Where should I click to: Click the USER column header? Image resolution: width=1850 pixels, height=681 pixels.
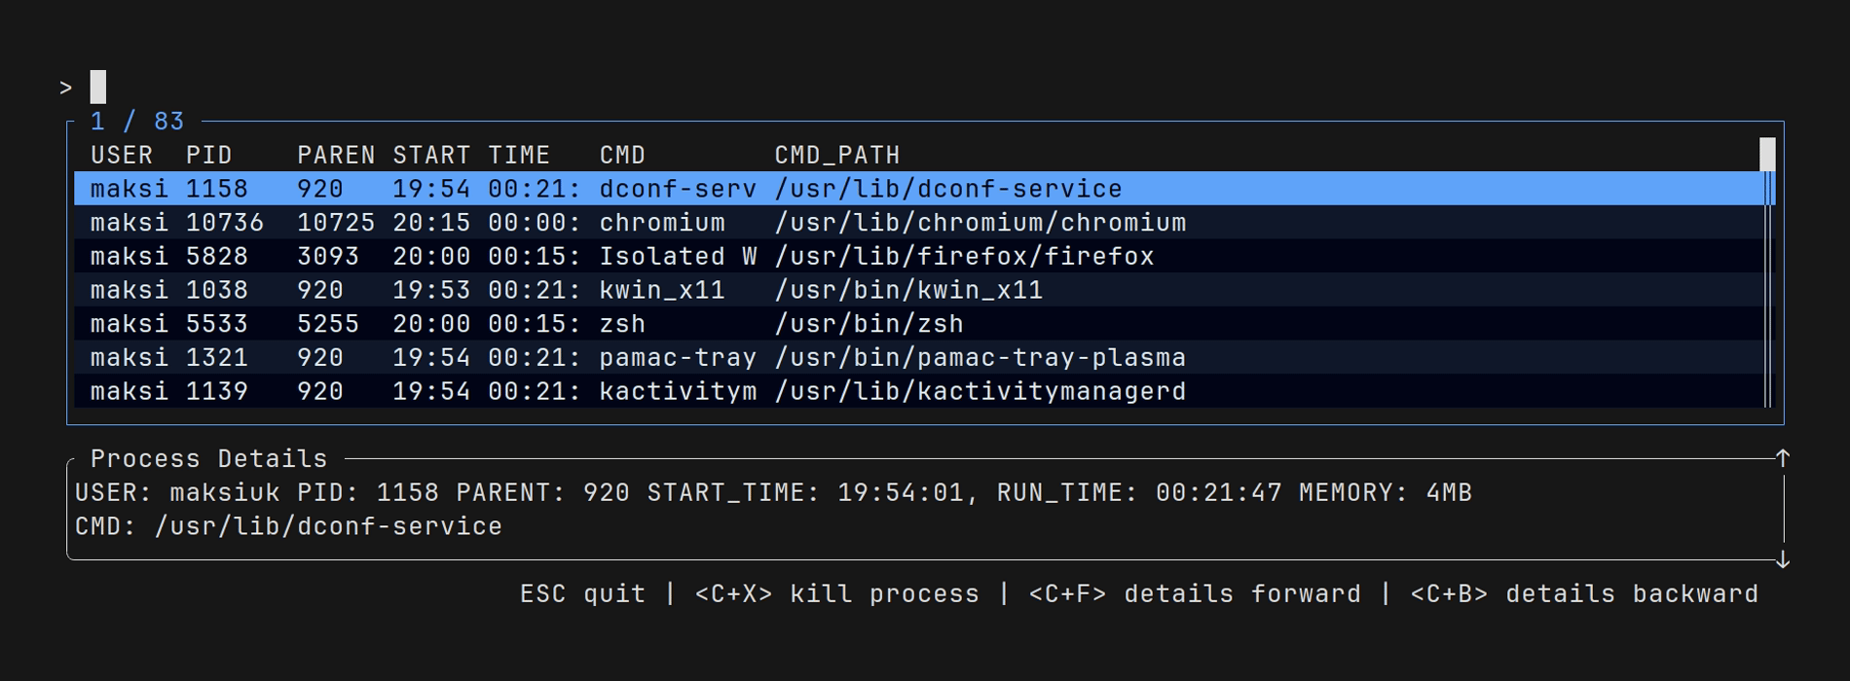coord(119,154)
